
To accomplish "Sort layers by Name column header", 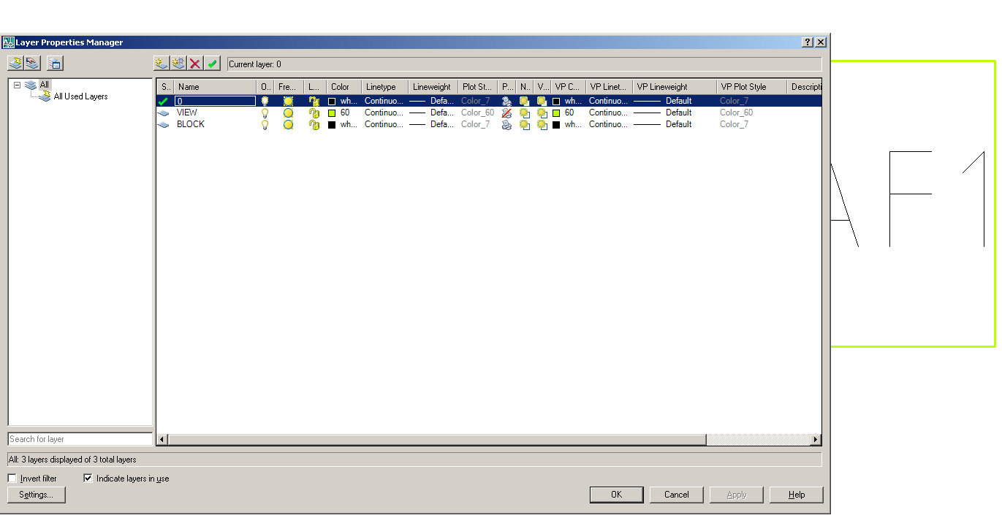I will (215, 87).
